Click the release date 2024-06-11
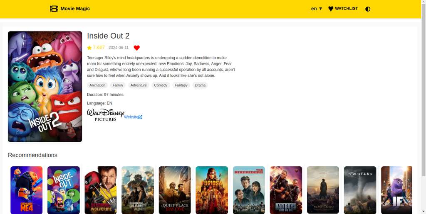The image size is (426, 214). [119, 48]
